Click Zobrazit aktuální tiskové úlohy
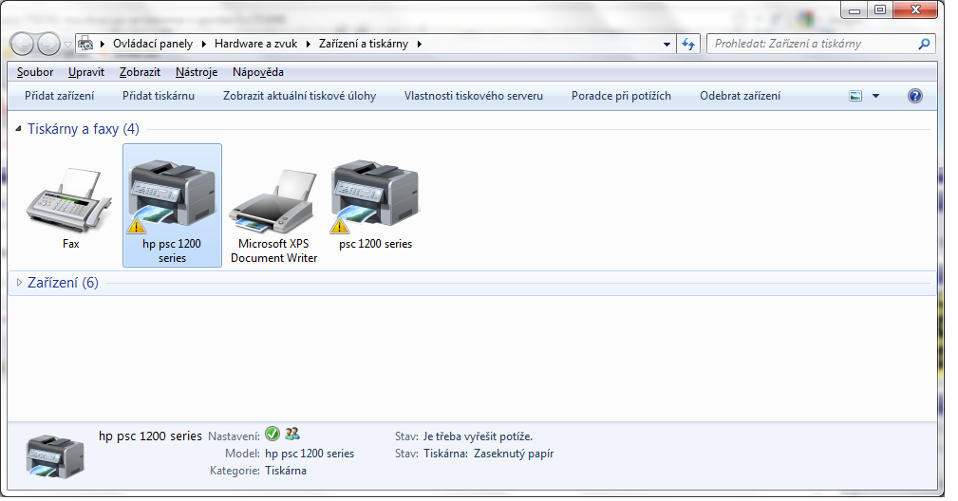 [x=299, y=96]
